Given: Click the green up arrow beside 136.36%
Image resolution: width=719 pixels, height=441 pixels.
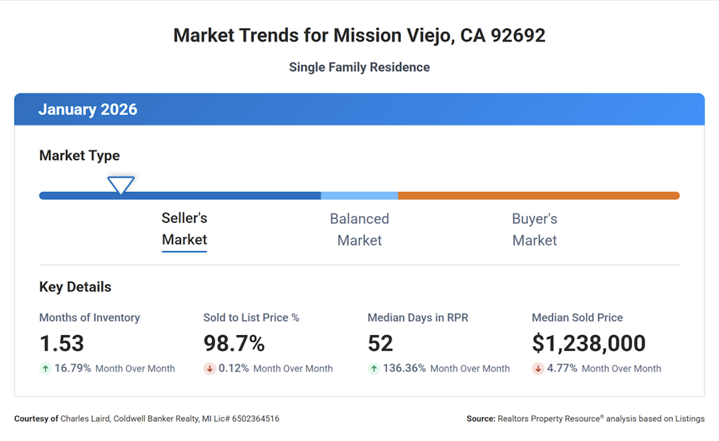Looking at the screenshot, I should click(374, 369).
